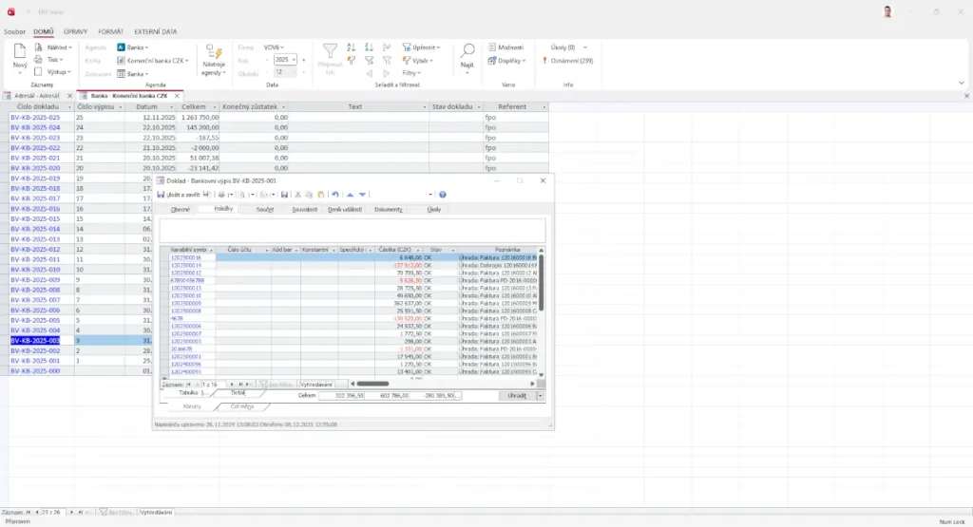Click the cut scissors icon in dialog
This screenshot has height=527, width=973.
point(296,195)
